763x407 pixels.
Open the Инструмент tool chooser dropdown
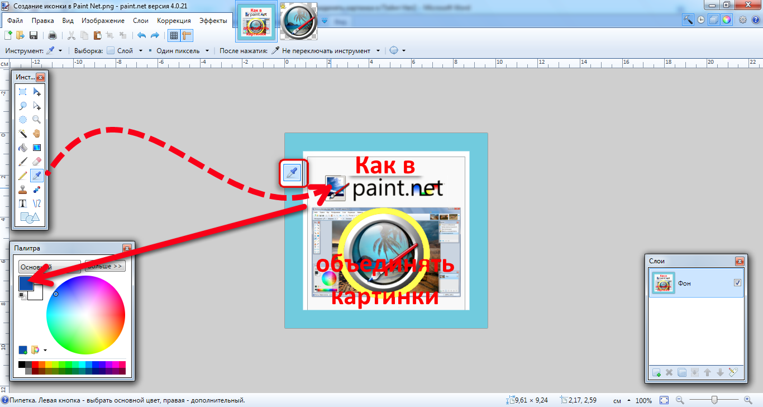point(53,50)
